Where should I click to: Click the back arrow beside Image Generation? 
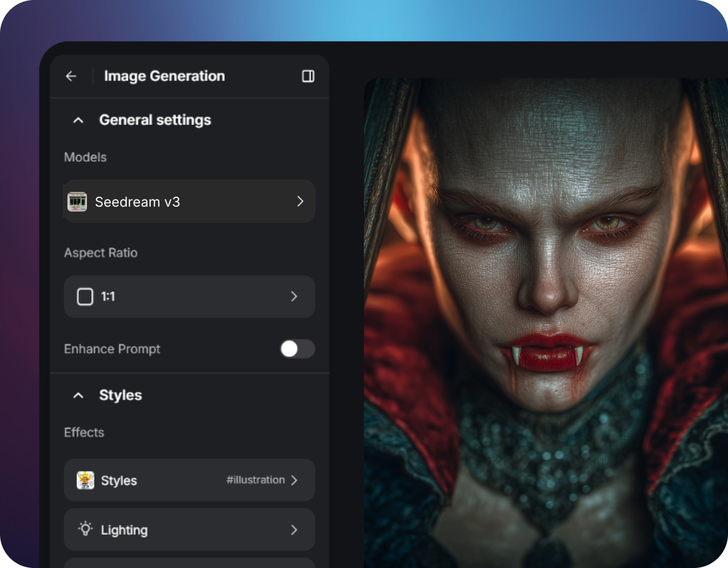[71, 76]
